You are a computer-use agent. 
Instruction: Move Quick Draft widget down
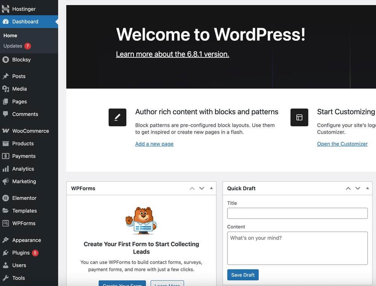click(358, 188)
